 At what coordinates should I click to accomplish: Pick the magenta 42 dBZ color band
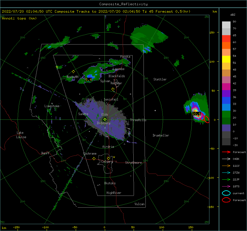click(x=226, y=87)
